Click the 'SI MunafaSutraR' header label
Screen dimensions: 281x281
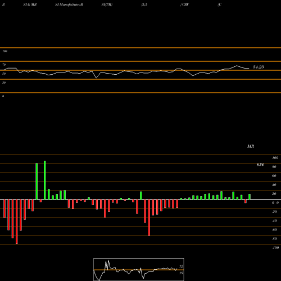click(x=69, y=4)
